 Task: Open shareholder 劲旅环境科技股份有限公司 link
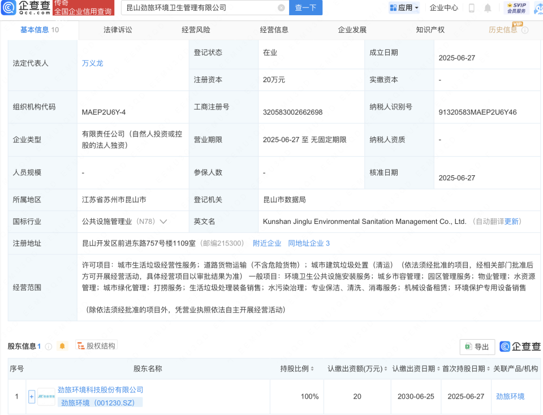point(101,390)
